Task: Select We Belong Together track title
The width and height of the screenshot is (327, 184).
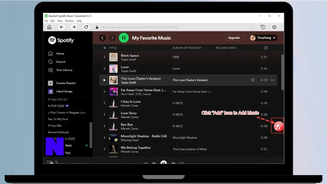Action: coord(136,148)
